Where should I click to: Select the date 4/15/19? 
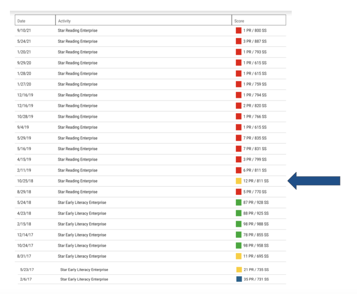pyautogui.click(x=24, y=159)
